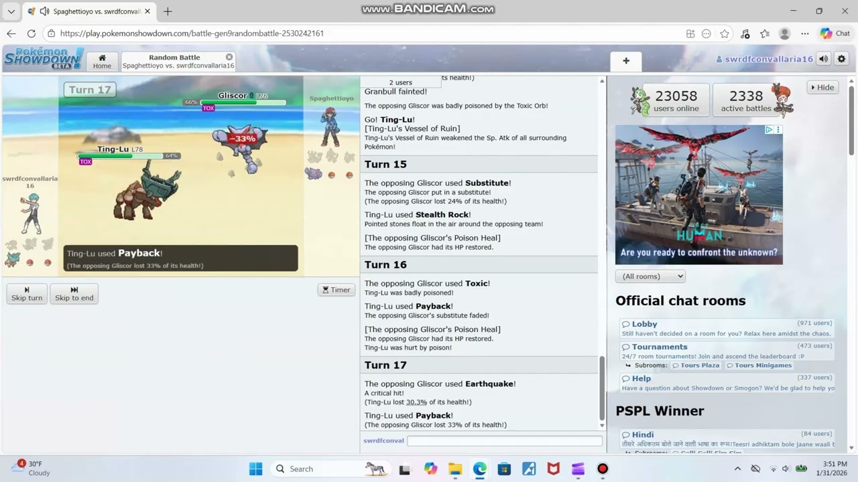
Task: Open the 2 users list in battle log
Action: [x=401, y=82]
